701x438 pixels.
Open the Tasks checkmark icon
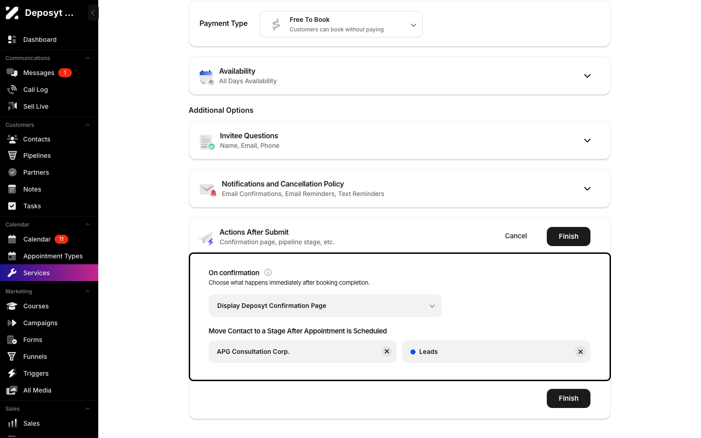(x=12, y=206)
